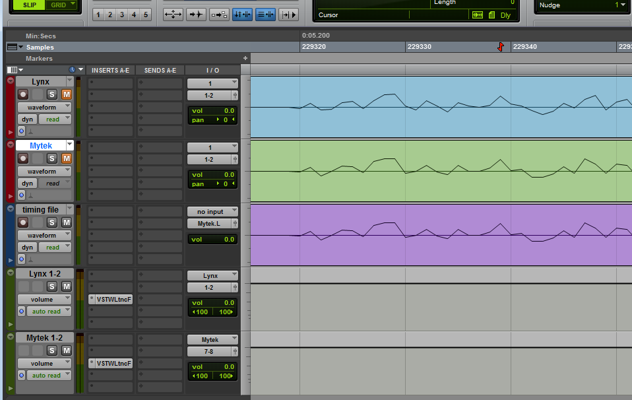Select Slip edit mode
632x400 pixels.
pos(29,5)
